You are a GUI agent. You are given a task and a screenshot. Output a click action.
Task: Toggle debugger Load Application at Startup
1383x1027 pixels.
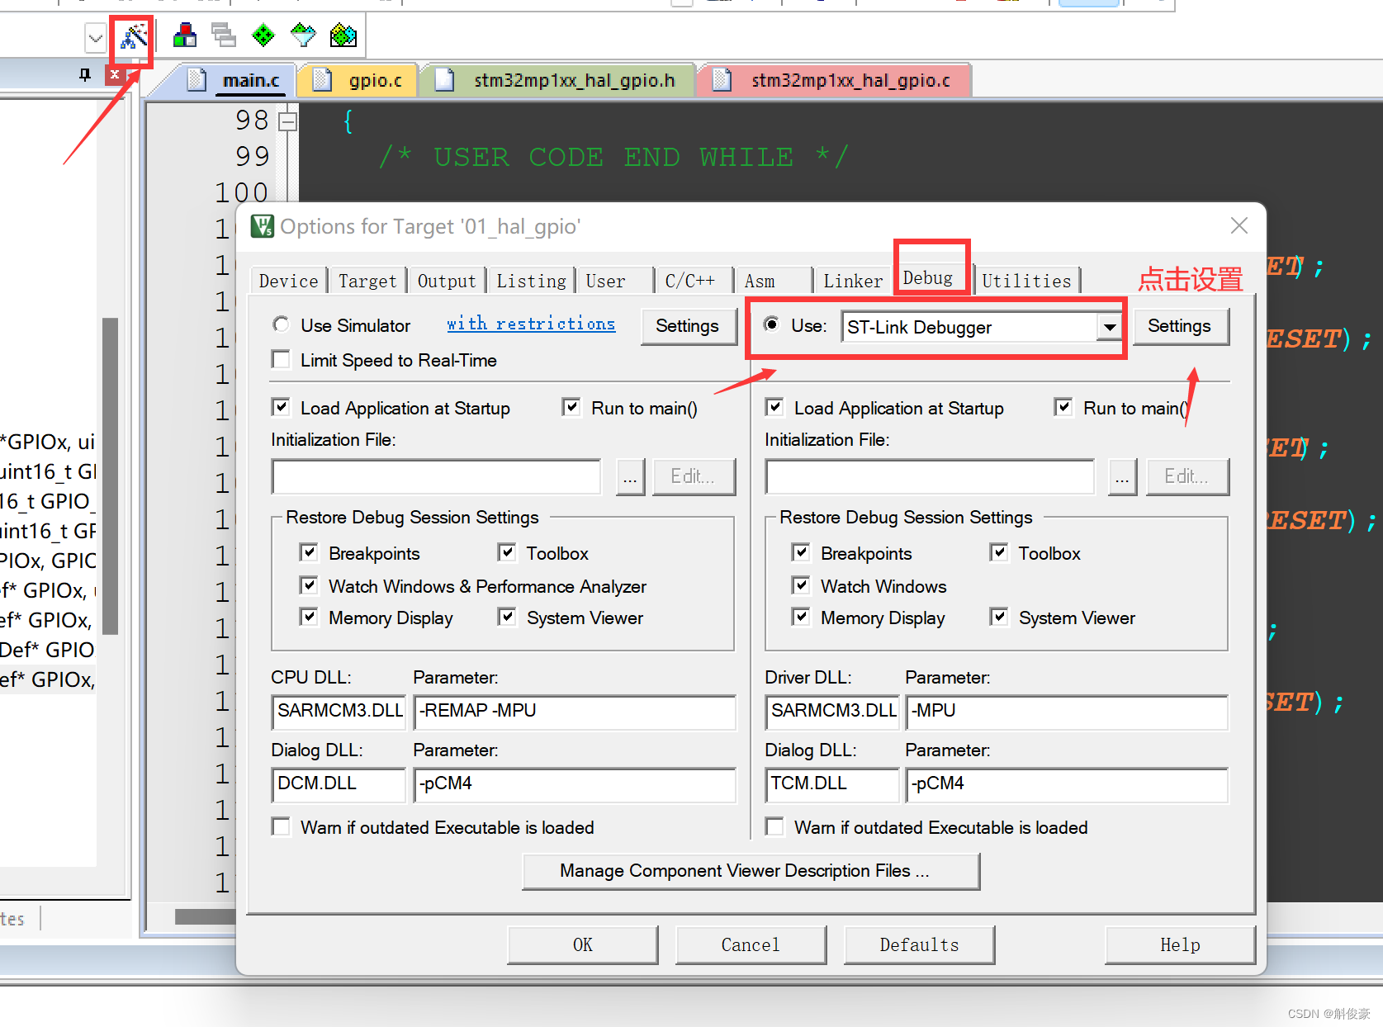774,407
